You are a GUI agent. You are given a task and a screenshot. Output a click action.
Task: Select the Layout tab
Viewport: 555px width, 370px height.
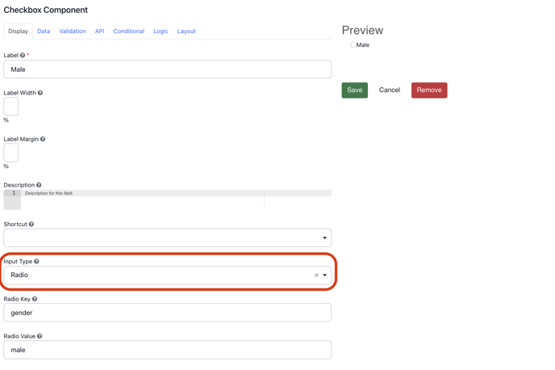pos(186,32)
